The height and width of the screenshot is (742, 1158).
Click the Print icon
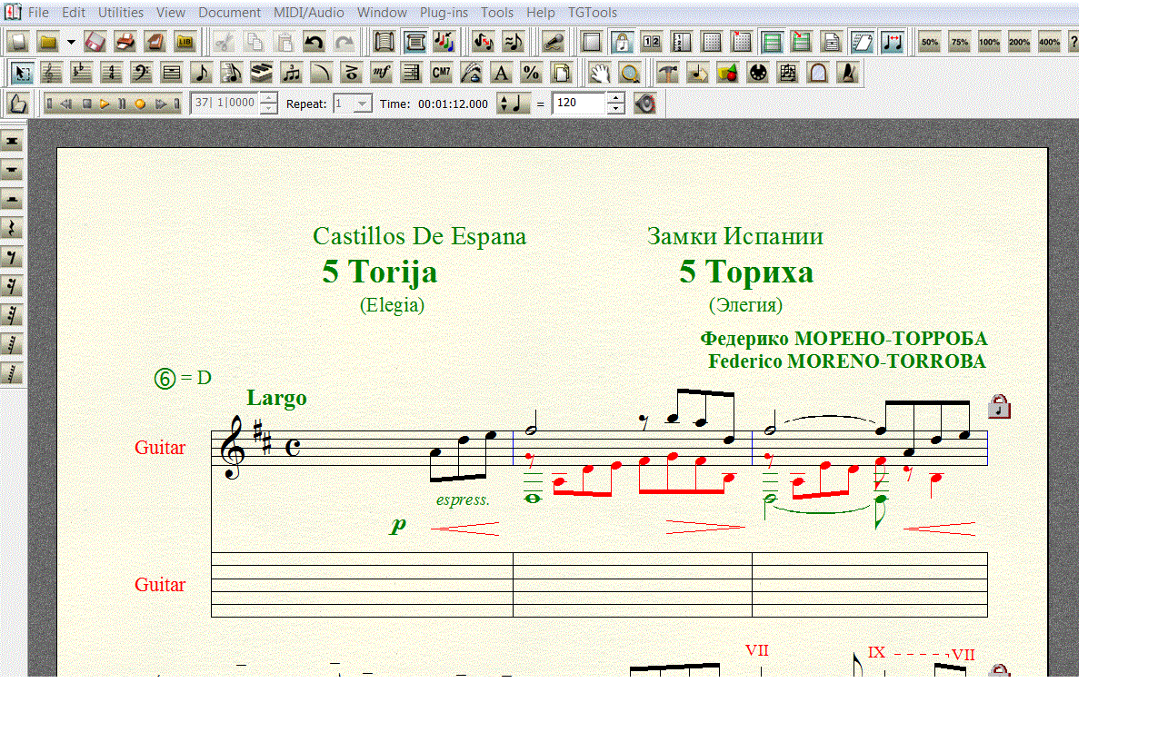(125, 42)
